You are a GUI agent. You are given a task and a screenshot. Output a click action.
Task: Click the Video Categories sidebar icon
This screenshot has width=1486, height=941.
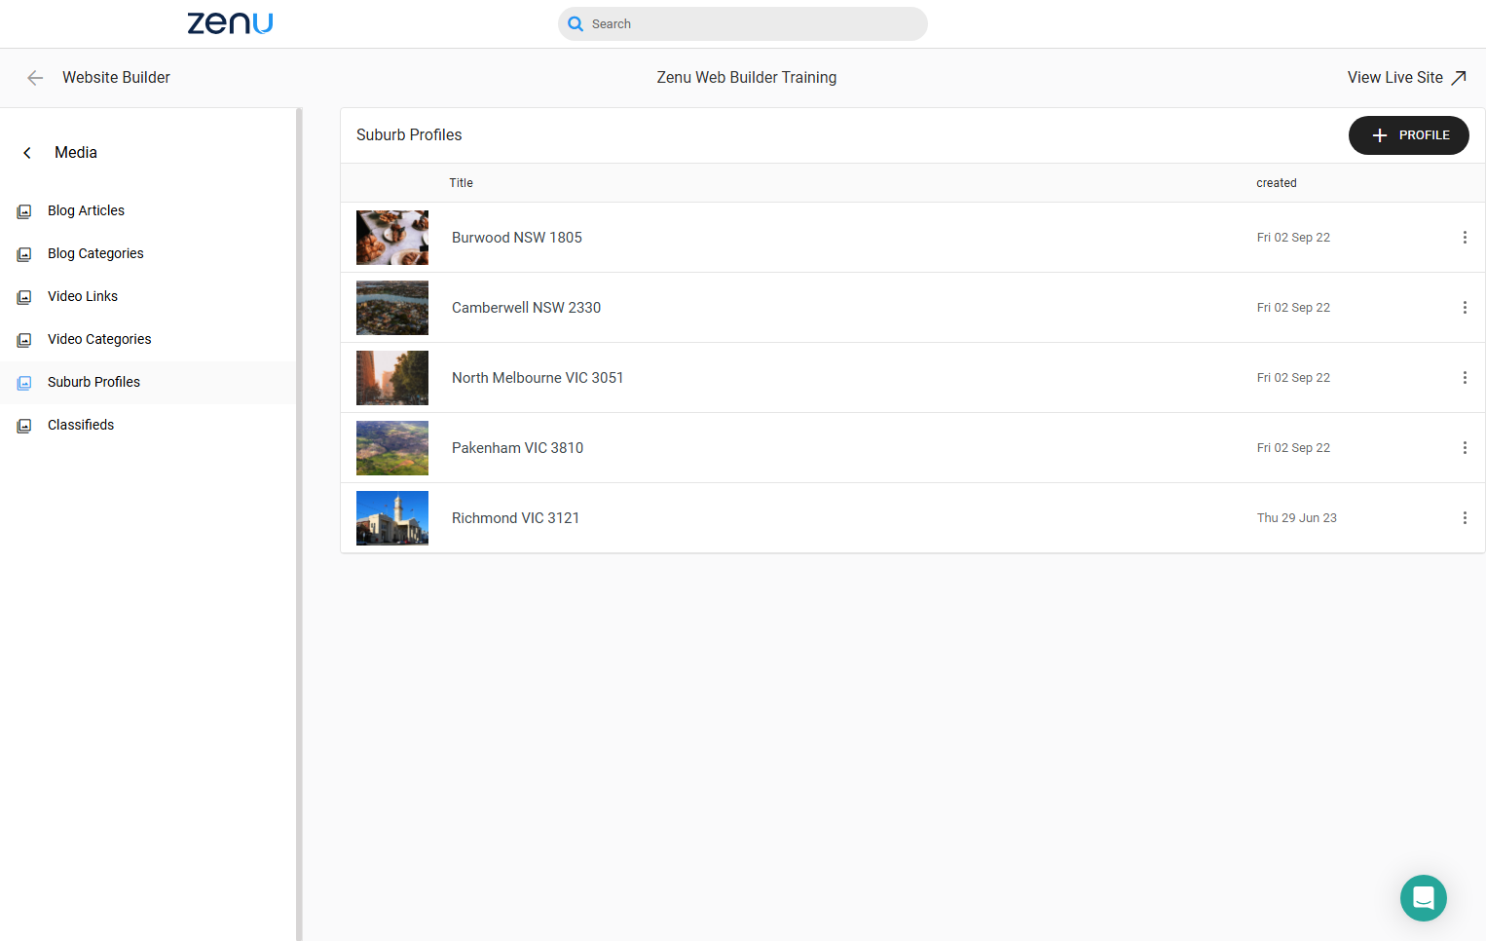tap(24, 340)
